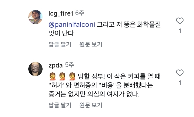Reply to lcg_fire1 via 답글 달기
The width and height of the screenshot is (194, 117).
(60, 44)
